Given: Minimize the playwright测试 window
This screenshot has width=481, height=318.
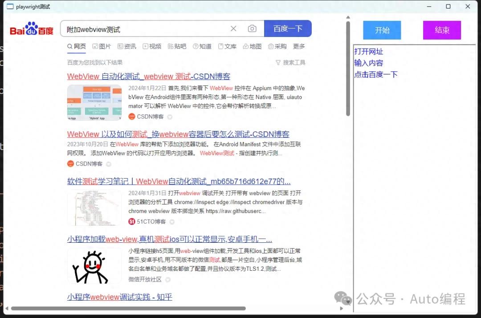Looking at the screenshot, I should (x=429, y=6).
